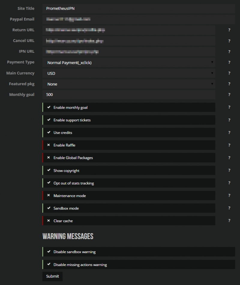Show help for Use credits option
This screenshot has width=240, height=285.
point(229,132)
